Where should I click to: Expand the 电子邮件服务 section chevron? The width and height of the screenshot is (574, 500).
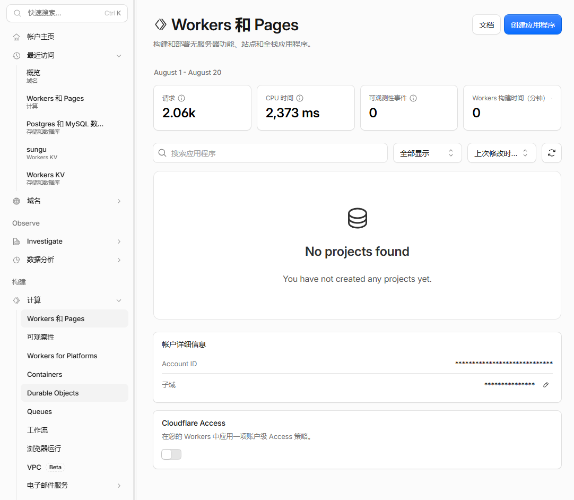(119, 486)
